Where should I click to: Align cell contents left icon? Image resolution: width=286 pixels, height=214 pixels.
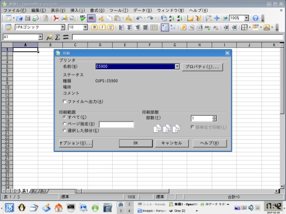coord(121,27)
